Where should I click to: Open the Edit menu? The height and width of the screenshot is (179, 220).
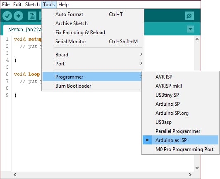pyautogui.click(x=17, y=5)
